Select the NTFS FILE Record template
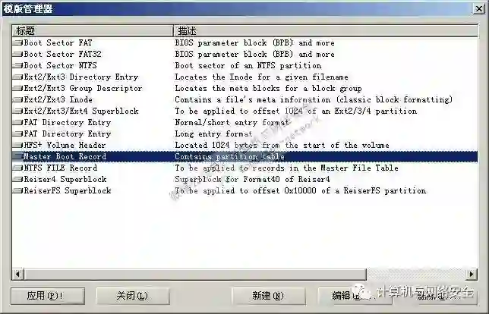Viewport: 489px width, 314px height. 244,168
